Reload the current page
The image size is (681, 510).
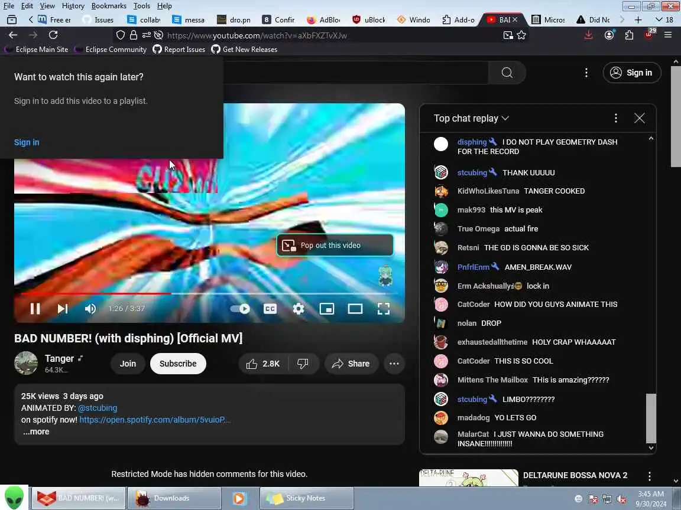[53, 35]
